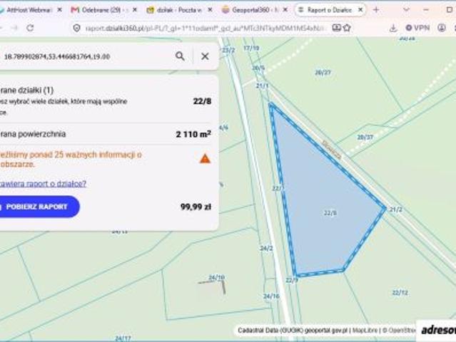Click the POBIERZ RAPORT button
The height and width of the screenshot is (342, 456).
point(37,207)
